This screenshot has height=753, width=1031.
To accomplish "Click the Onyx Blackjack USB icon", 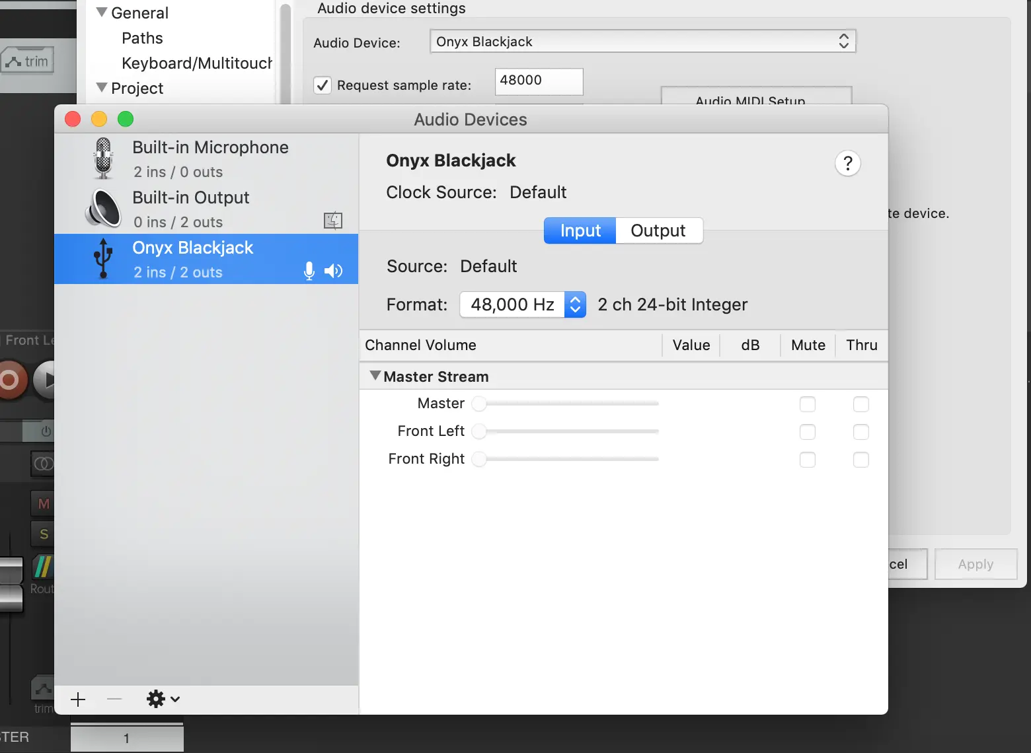I will click(103, 258).
